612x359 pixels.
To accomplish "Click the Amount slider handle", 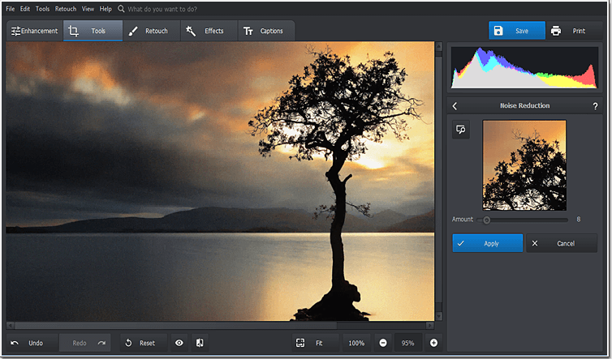I will (x=486, y=220).
